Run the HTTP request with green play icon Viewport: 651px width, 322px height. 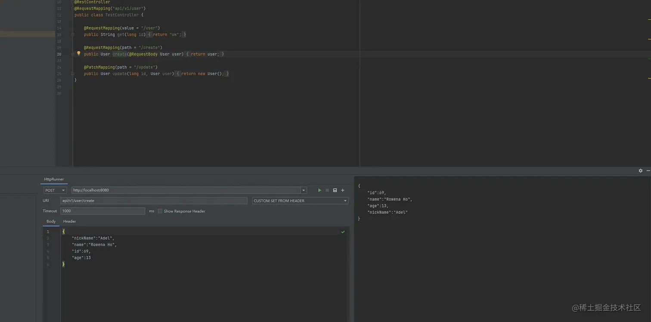pyautogui.click(x=319, y=190)
